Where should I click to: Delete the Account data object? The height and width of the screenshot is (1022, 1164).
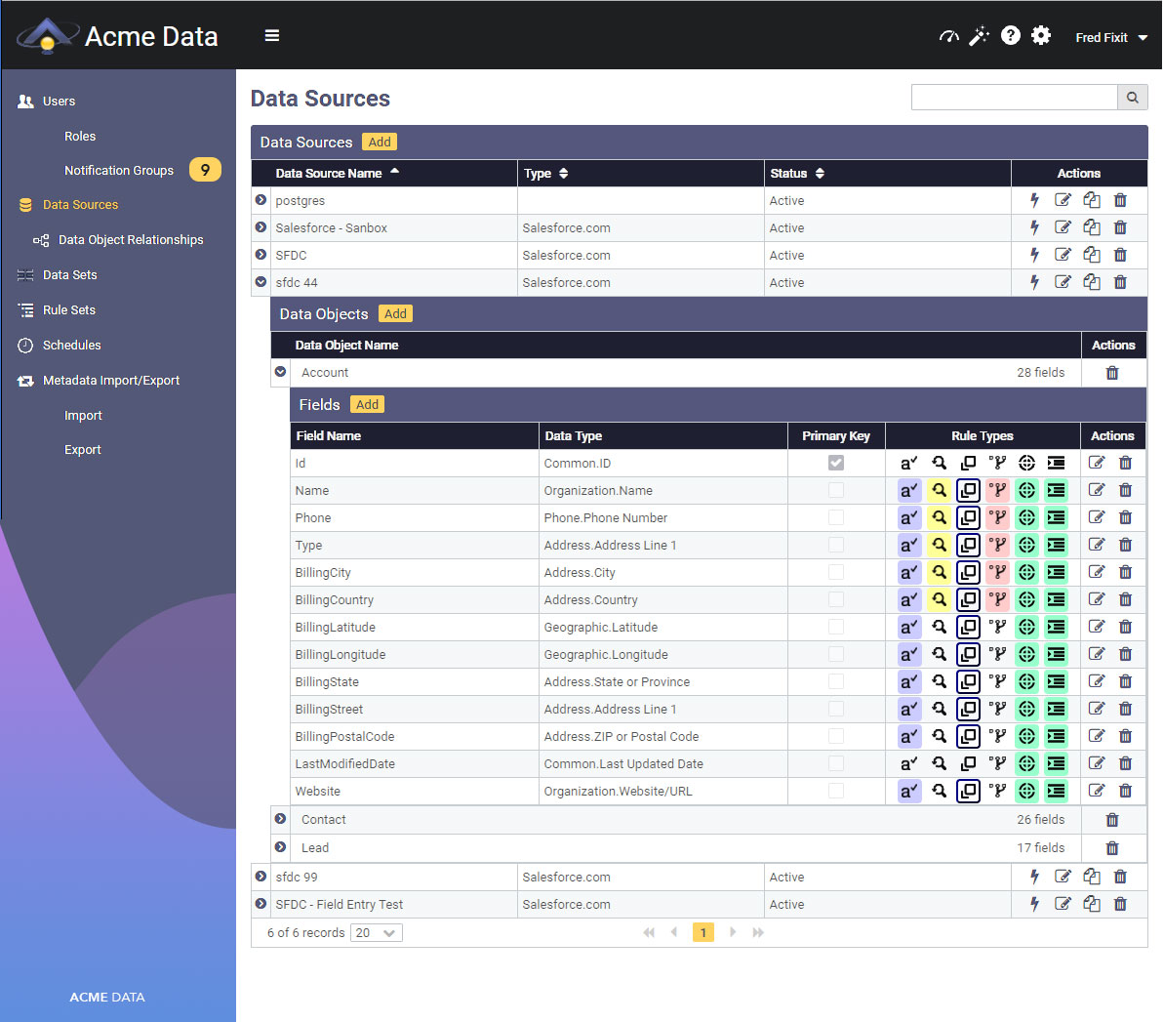pos(1112,373)
